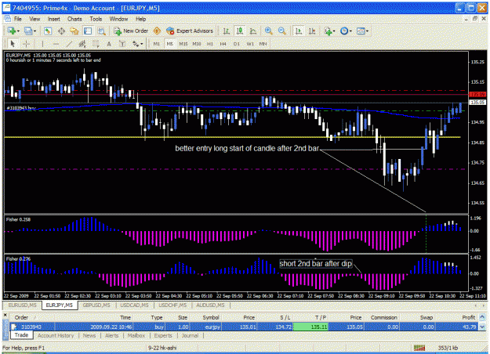Open the Periods clock dropdown
The image size is (490, 354).
[346, 31]
